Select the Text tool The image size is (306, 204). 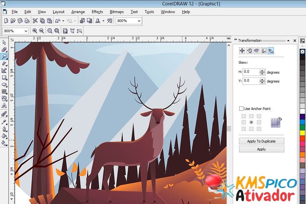[4, 106]
